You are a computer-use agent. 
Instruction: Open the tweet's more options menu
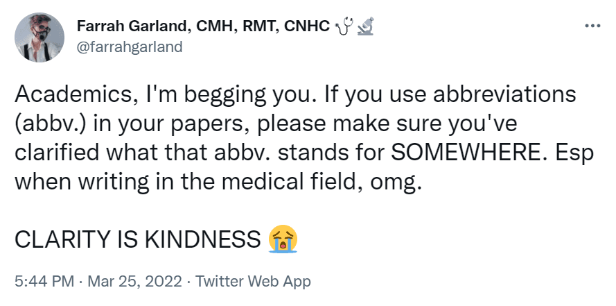592,27
